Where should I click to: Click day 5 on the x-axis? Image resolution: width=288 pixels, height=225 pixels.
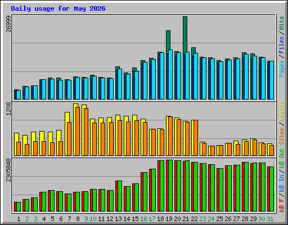pos(52,219)
